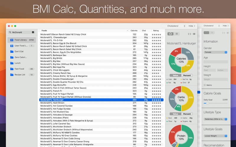Toggle the eye icon in back window

coord(228,33)
